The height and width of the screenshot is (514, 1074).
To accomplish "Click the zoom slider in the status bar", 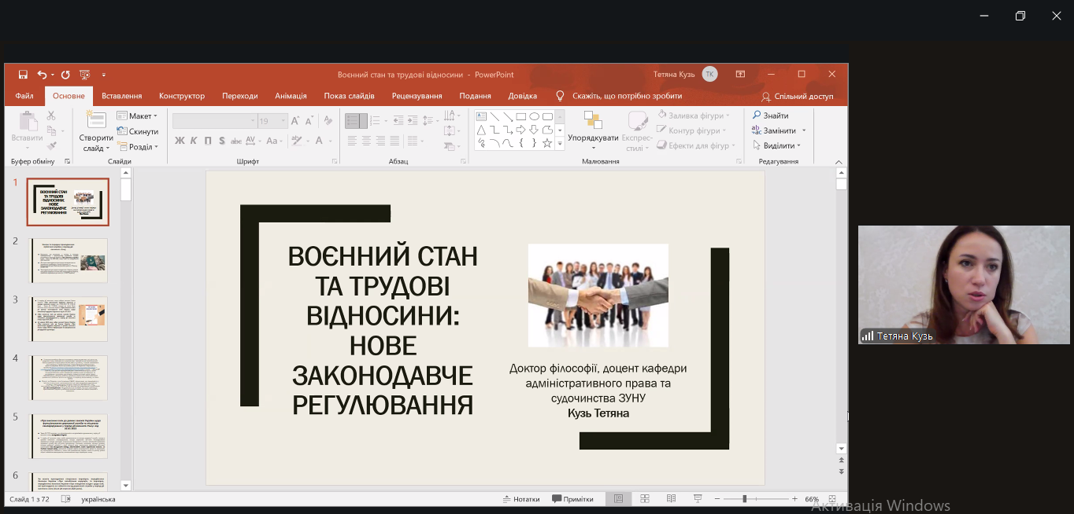I will click(744, 499).
